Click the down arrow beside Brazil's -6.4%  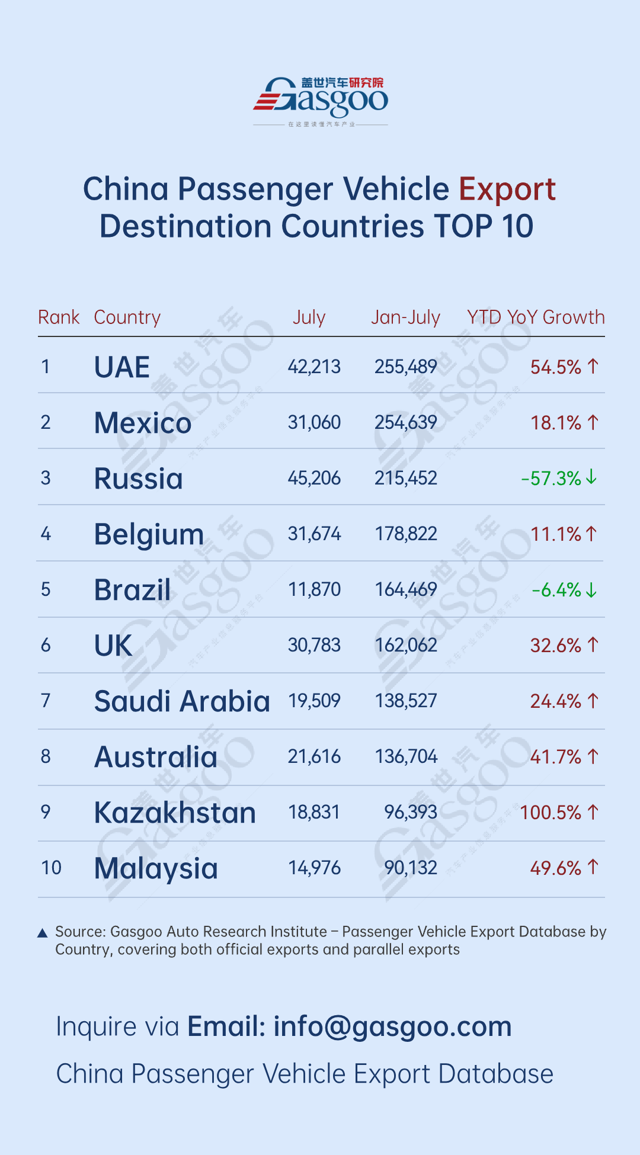point(591,590)
